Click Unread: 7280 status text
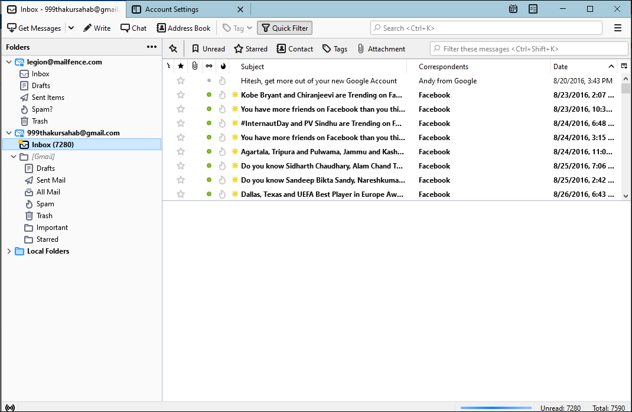 [561, 408]
